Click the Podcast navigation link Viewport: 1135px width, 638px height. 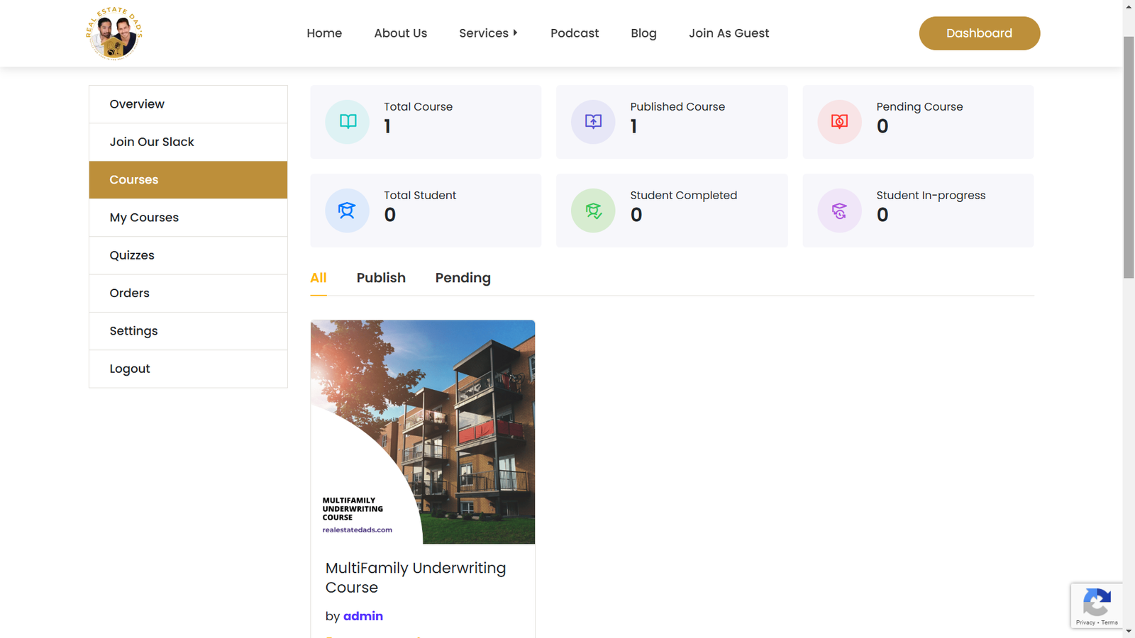pos(574,33)
